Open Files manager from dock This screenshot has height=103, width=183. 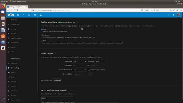pos(3,18)
